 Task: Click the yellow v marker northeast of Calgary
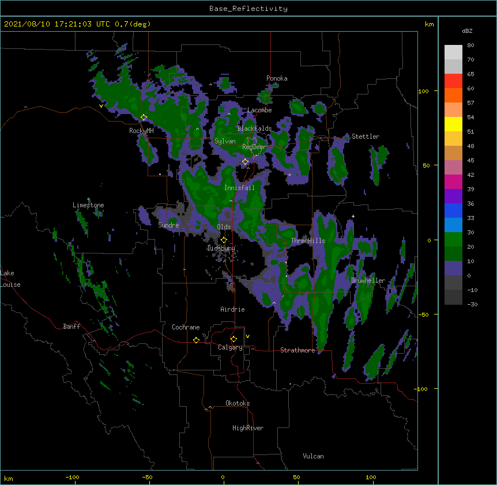247,336
